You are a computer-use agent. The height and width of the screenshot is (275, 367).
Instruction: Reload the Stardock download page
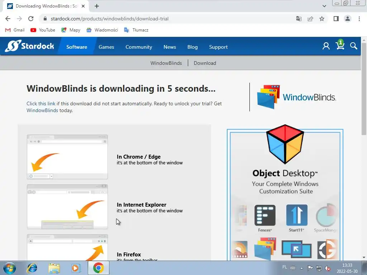(x=31, y=19)
